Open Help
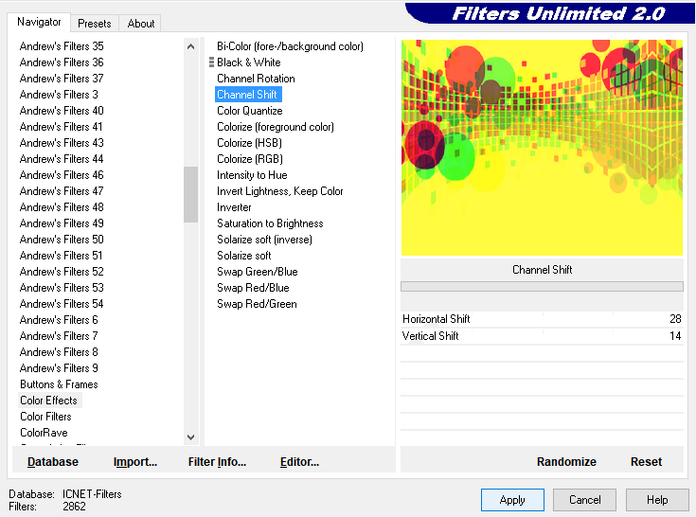 (657, 500)
